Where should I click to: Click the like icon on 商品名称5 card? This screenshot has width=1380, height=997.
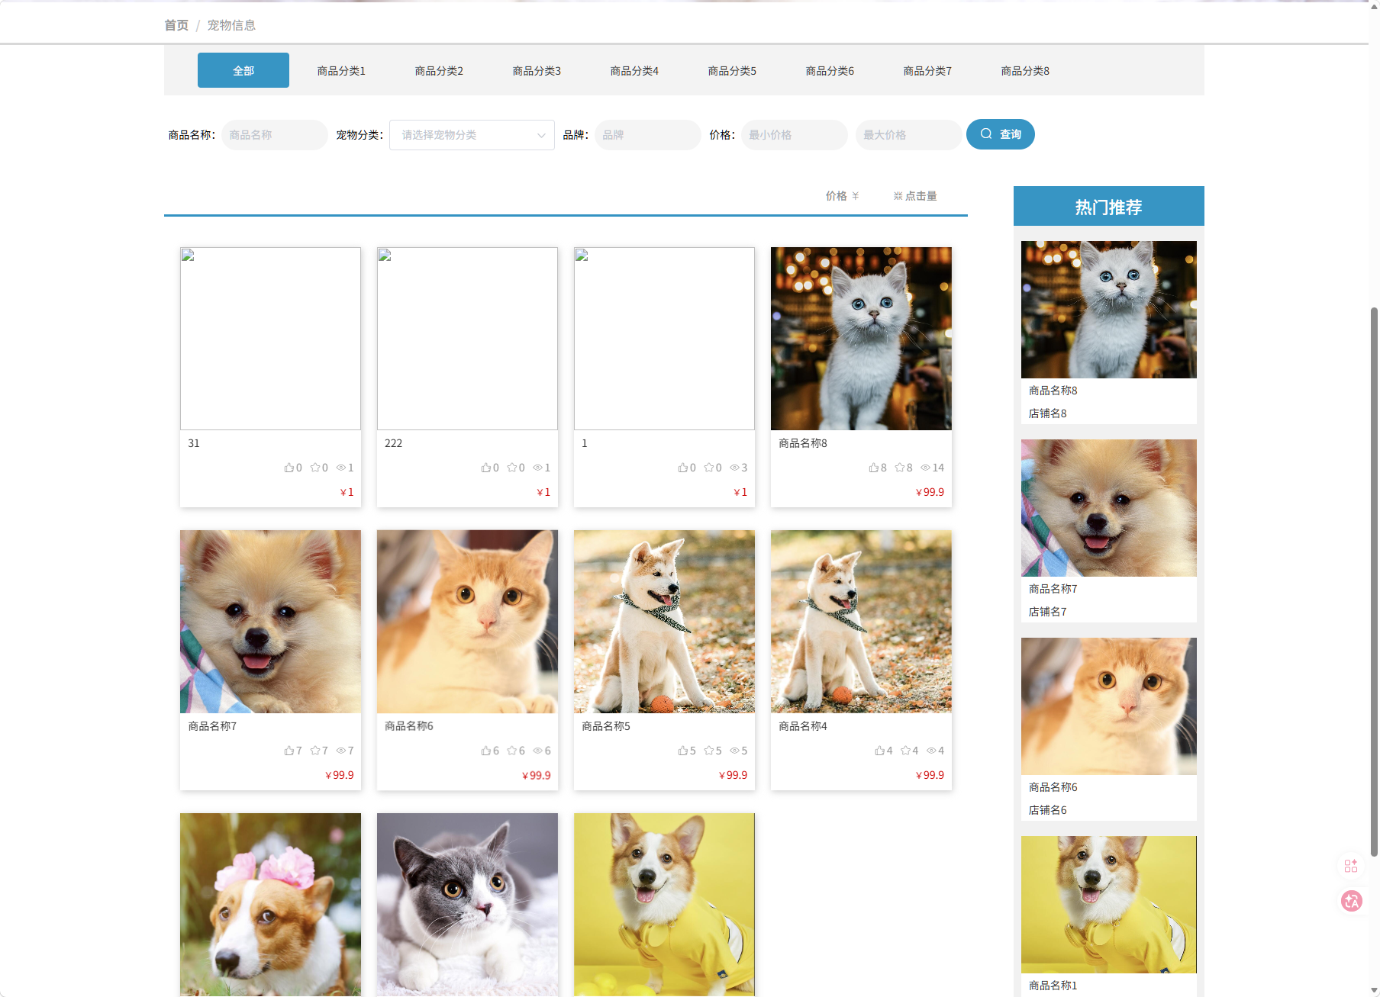pyautogui.click(x=682, y=751)
